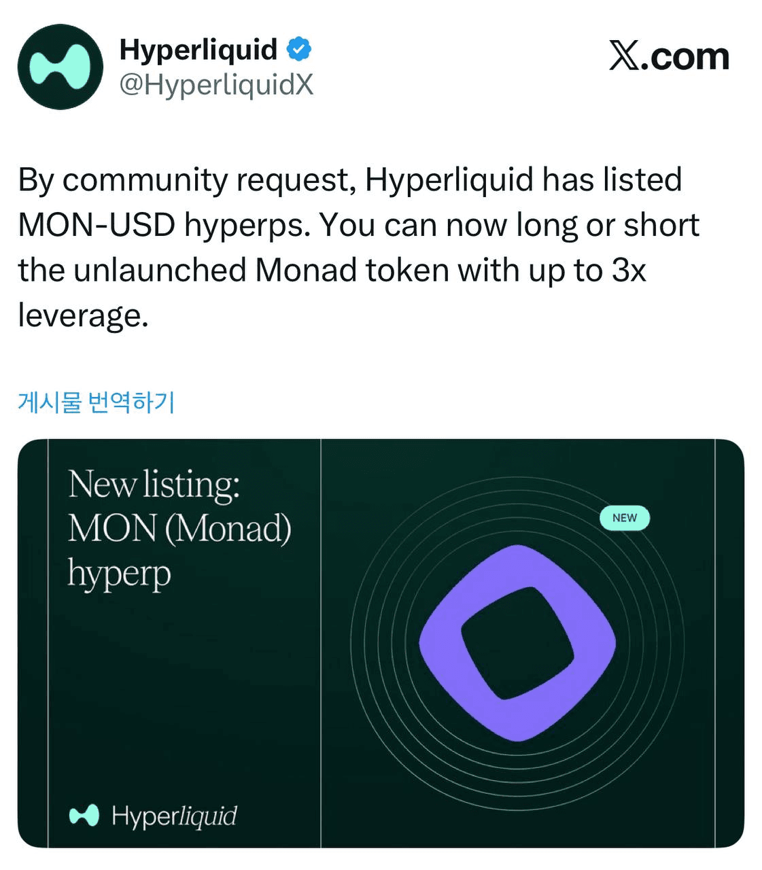Open the @HyperliquidX handle

point(216,85)
